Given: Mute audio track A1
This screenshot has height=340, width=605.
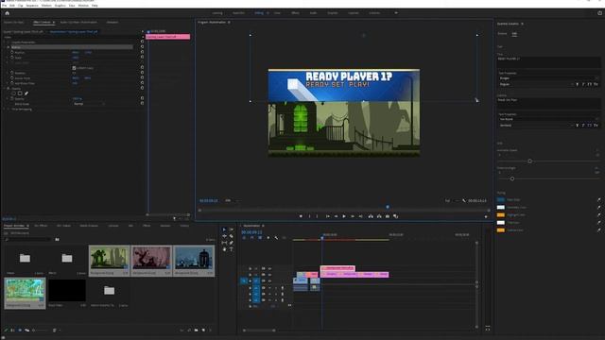Looking at the screenshot, I should point(269,287).
